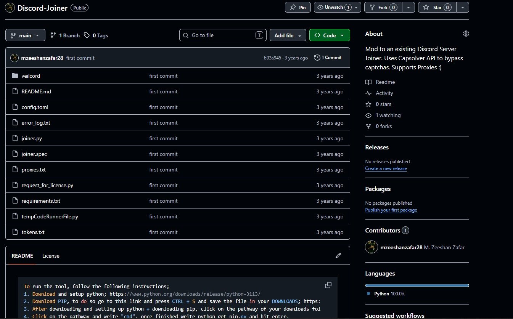Click the request_for_license.py file icon
513x319 pixels.
pos(15,185)
